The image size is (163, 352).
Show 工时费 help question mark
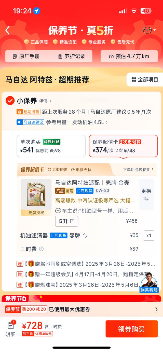point(41,249)
